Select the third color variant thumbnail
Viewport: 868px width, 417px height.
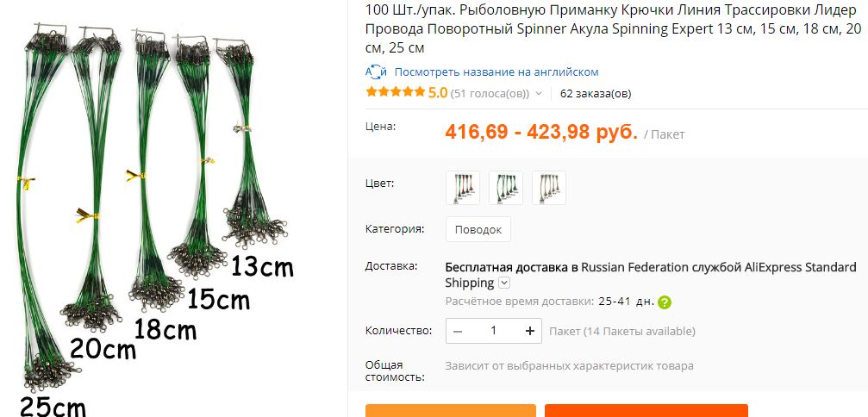coord(548,188)
